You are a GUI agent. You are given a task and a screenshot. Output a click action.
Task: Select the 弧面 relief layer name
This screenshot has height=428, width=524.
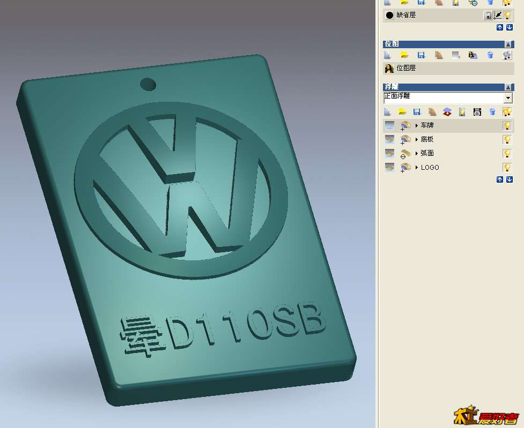(427, 153)
